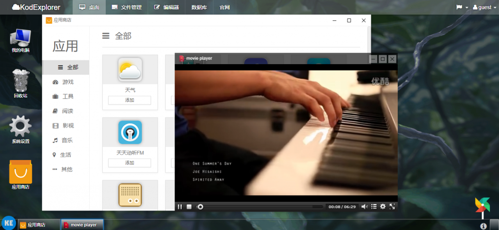
Task: Select 音乐 category in app store
Action: (66, 141)
